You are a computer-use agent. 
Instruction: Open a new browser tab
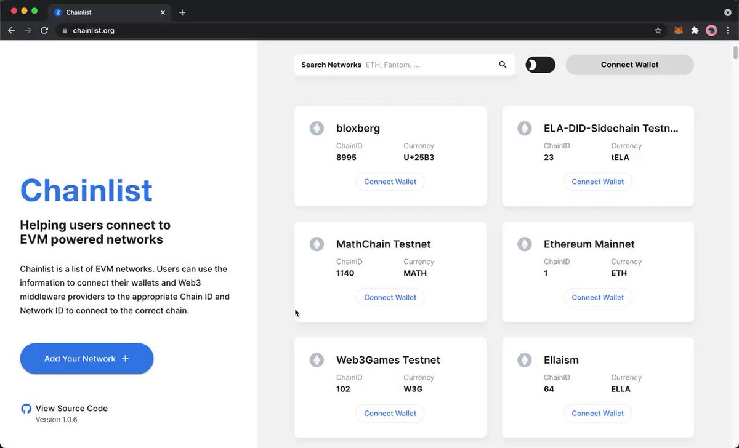182,12
